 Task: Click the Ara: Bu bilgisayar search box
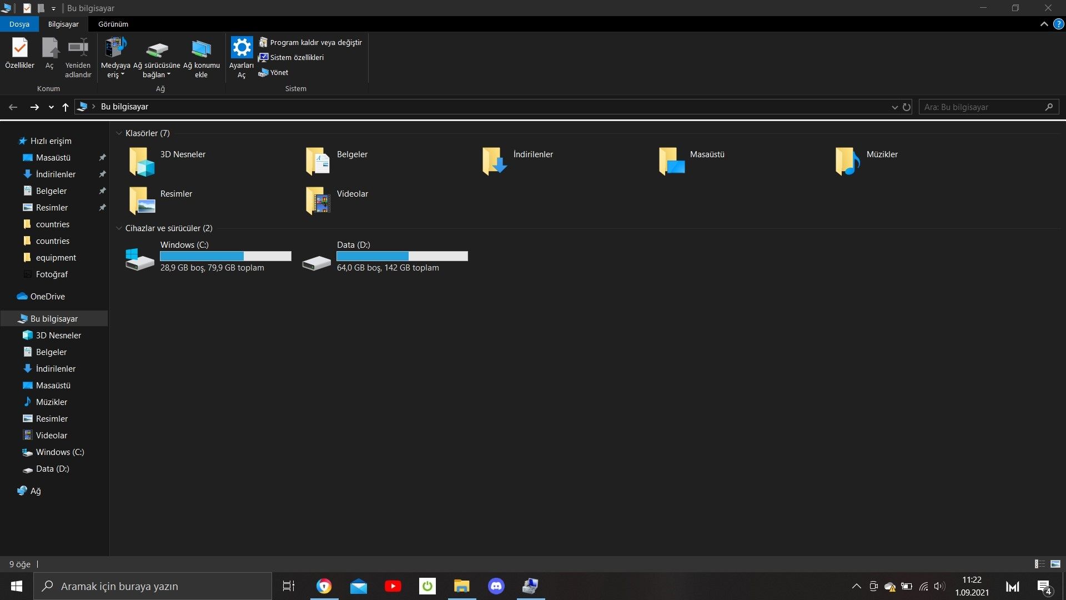click(983, 107)
